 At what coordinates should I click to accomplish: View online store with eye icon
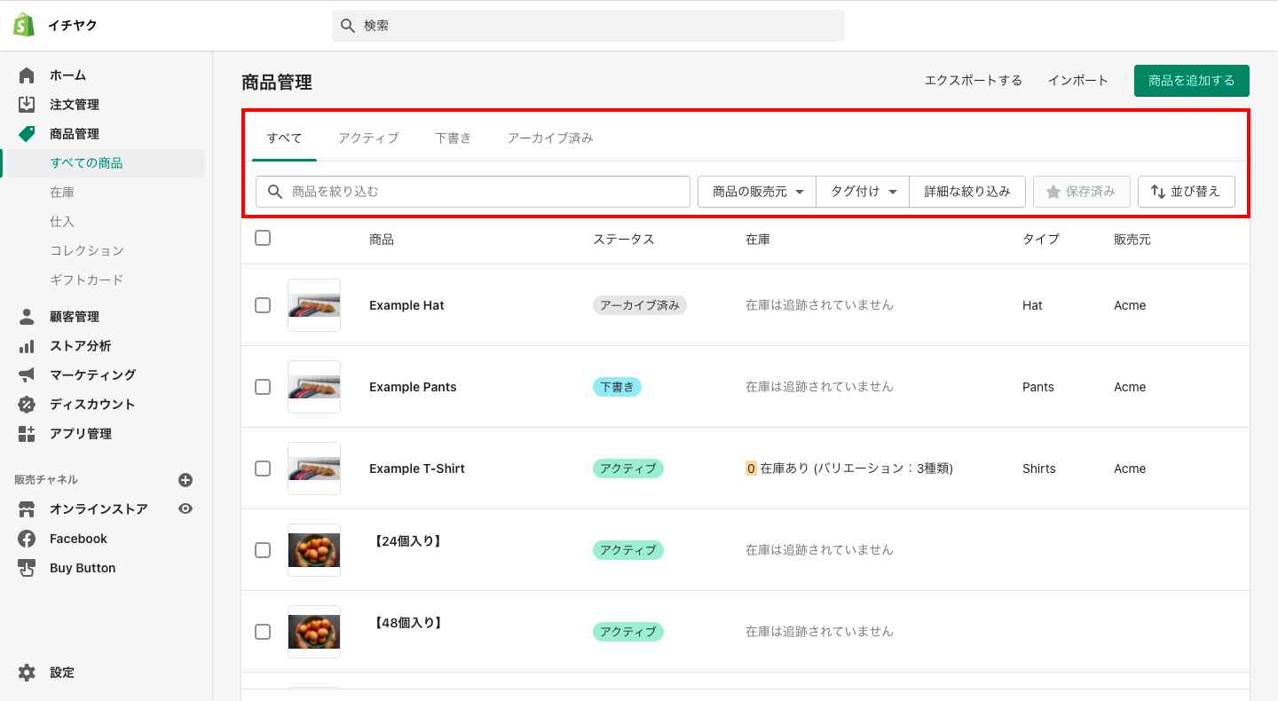[x=185, y=509]
